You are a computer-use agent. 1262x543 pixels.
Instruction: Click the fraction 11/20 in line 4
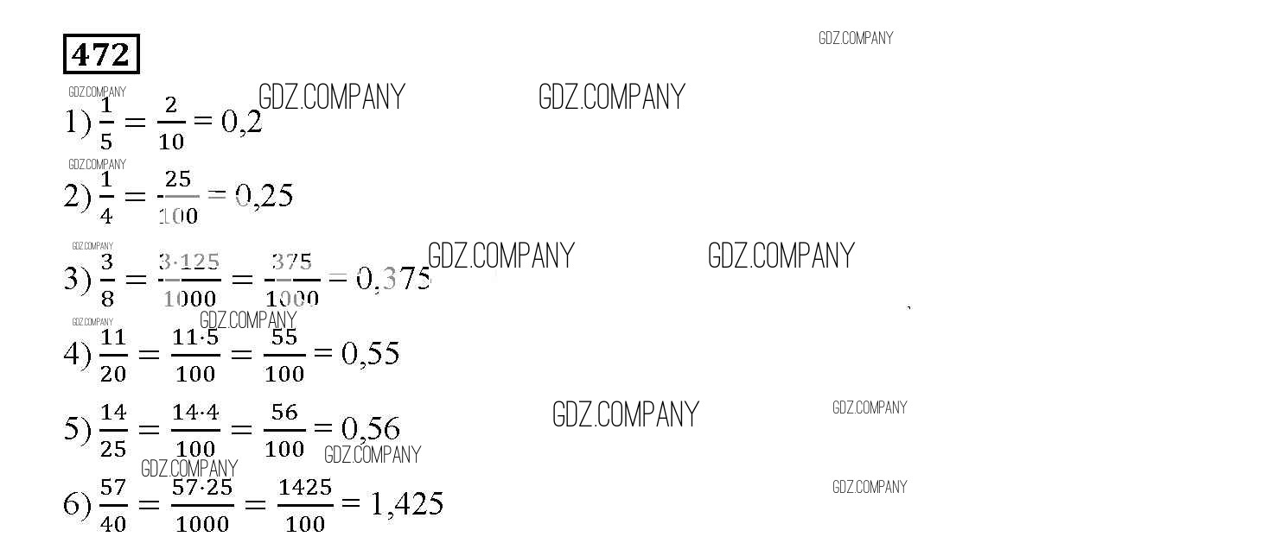click(x=113, y=355)
